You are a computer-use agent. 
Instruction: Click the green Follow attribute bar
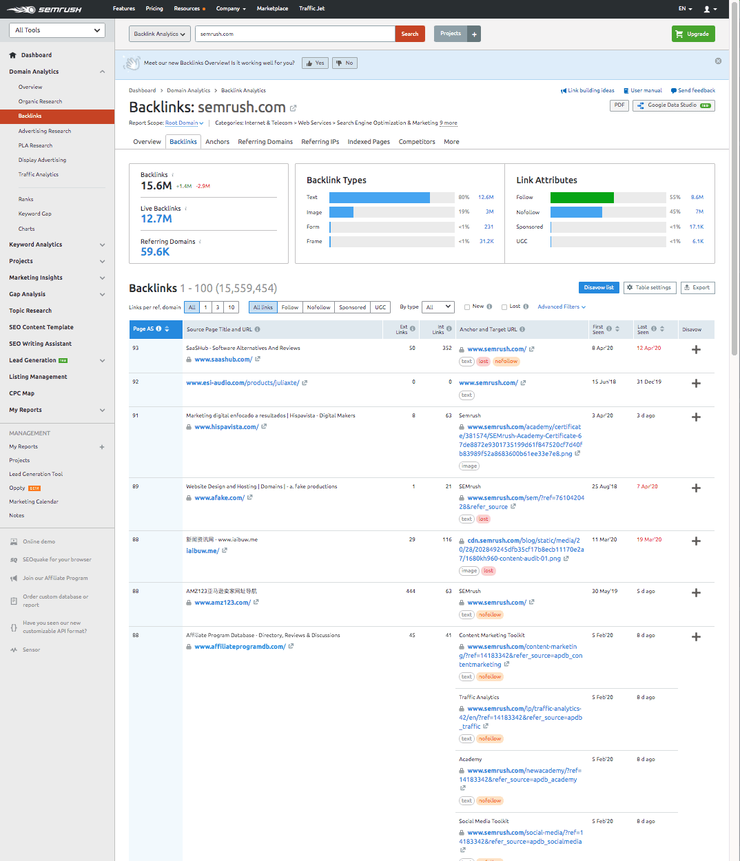click(582, 198)
